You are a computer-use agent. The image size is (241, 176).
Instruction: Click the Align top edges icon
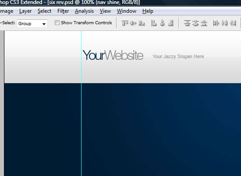[x=125, y=23]
